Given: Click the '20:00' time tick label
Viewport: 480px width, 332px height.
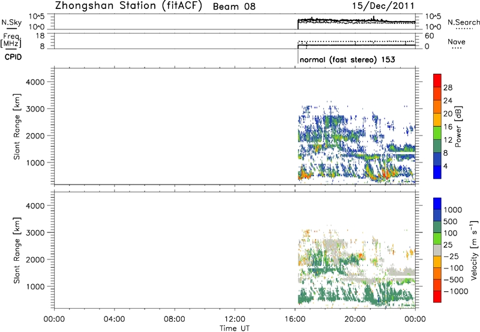Looking at the screenshot, I should pos(355,319).
